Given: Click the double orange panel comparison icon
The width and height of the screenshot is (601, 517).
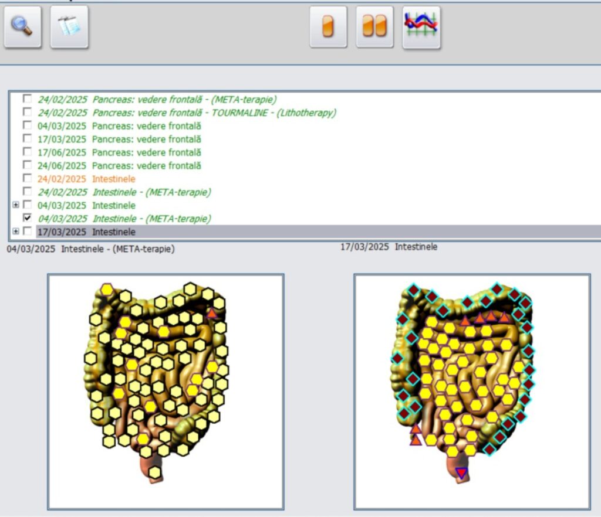Looking at the screenshot, I should [x=374, y=27].
